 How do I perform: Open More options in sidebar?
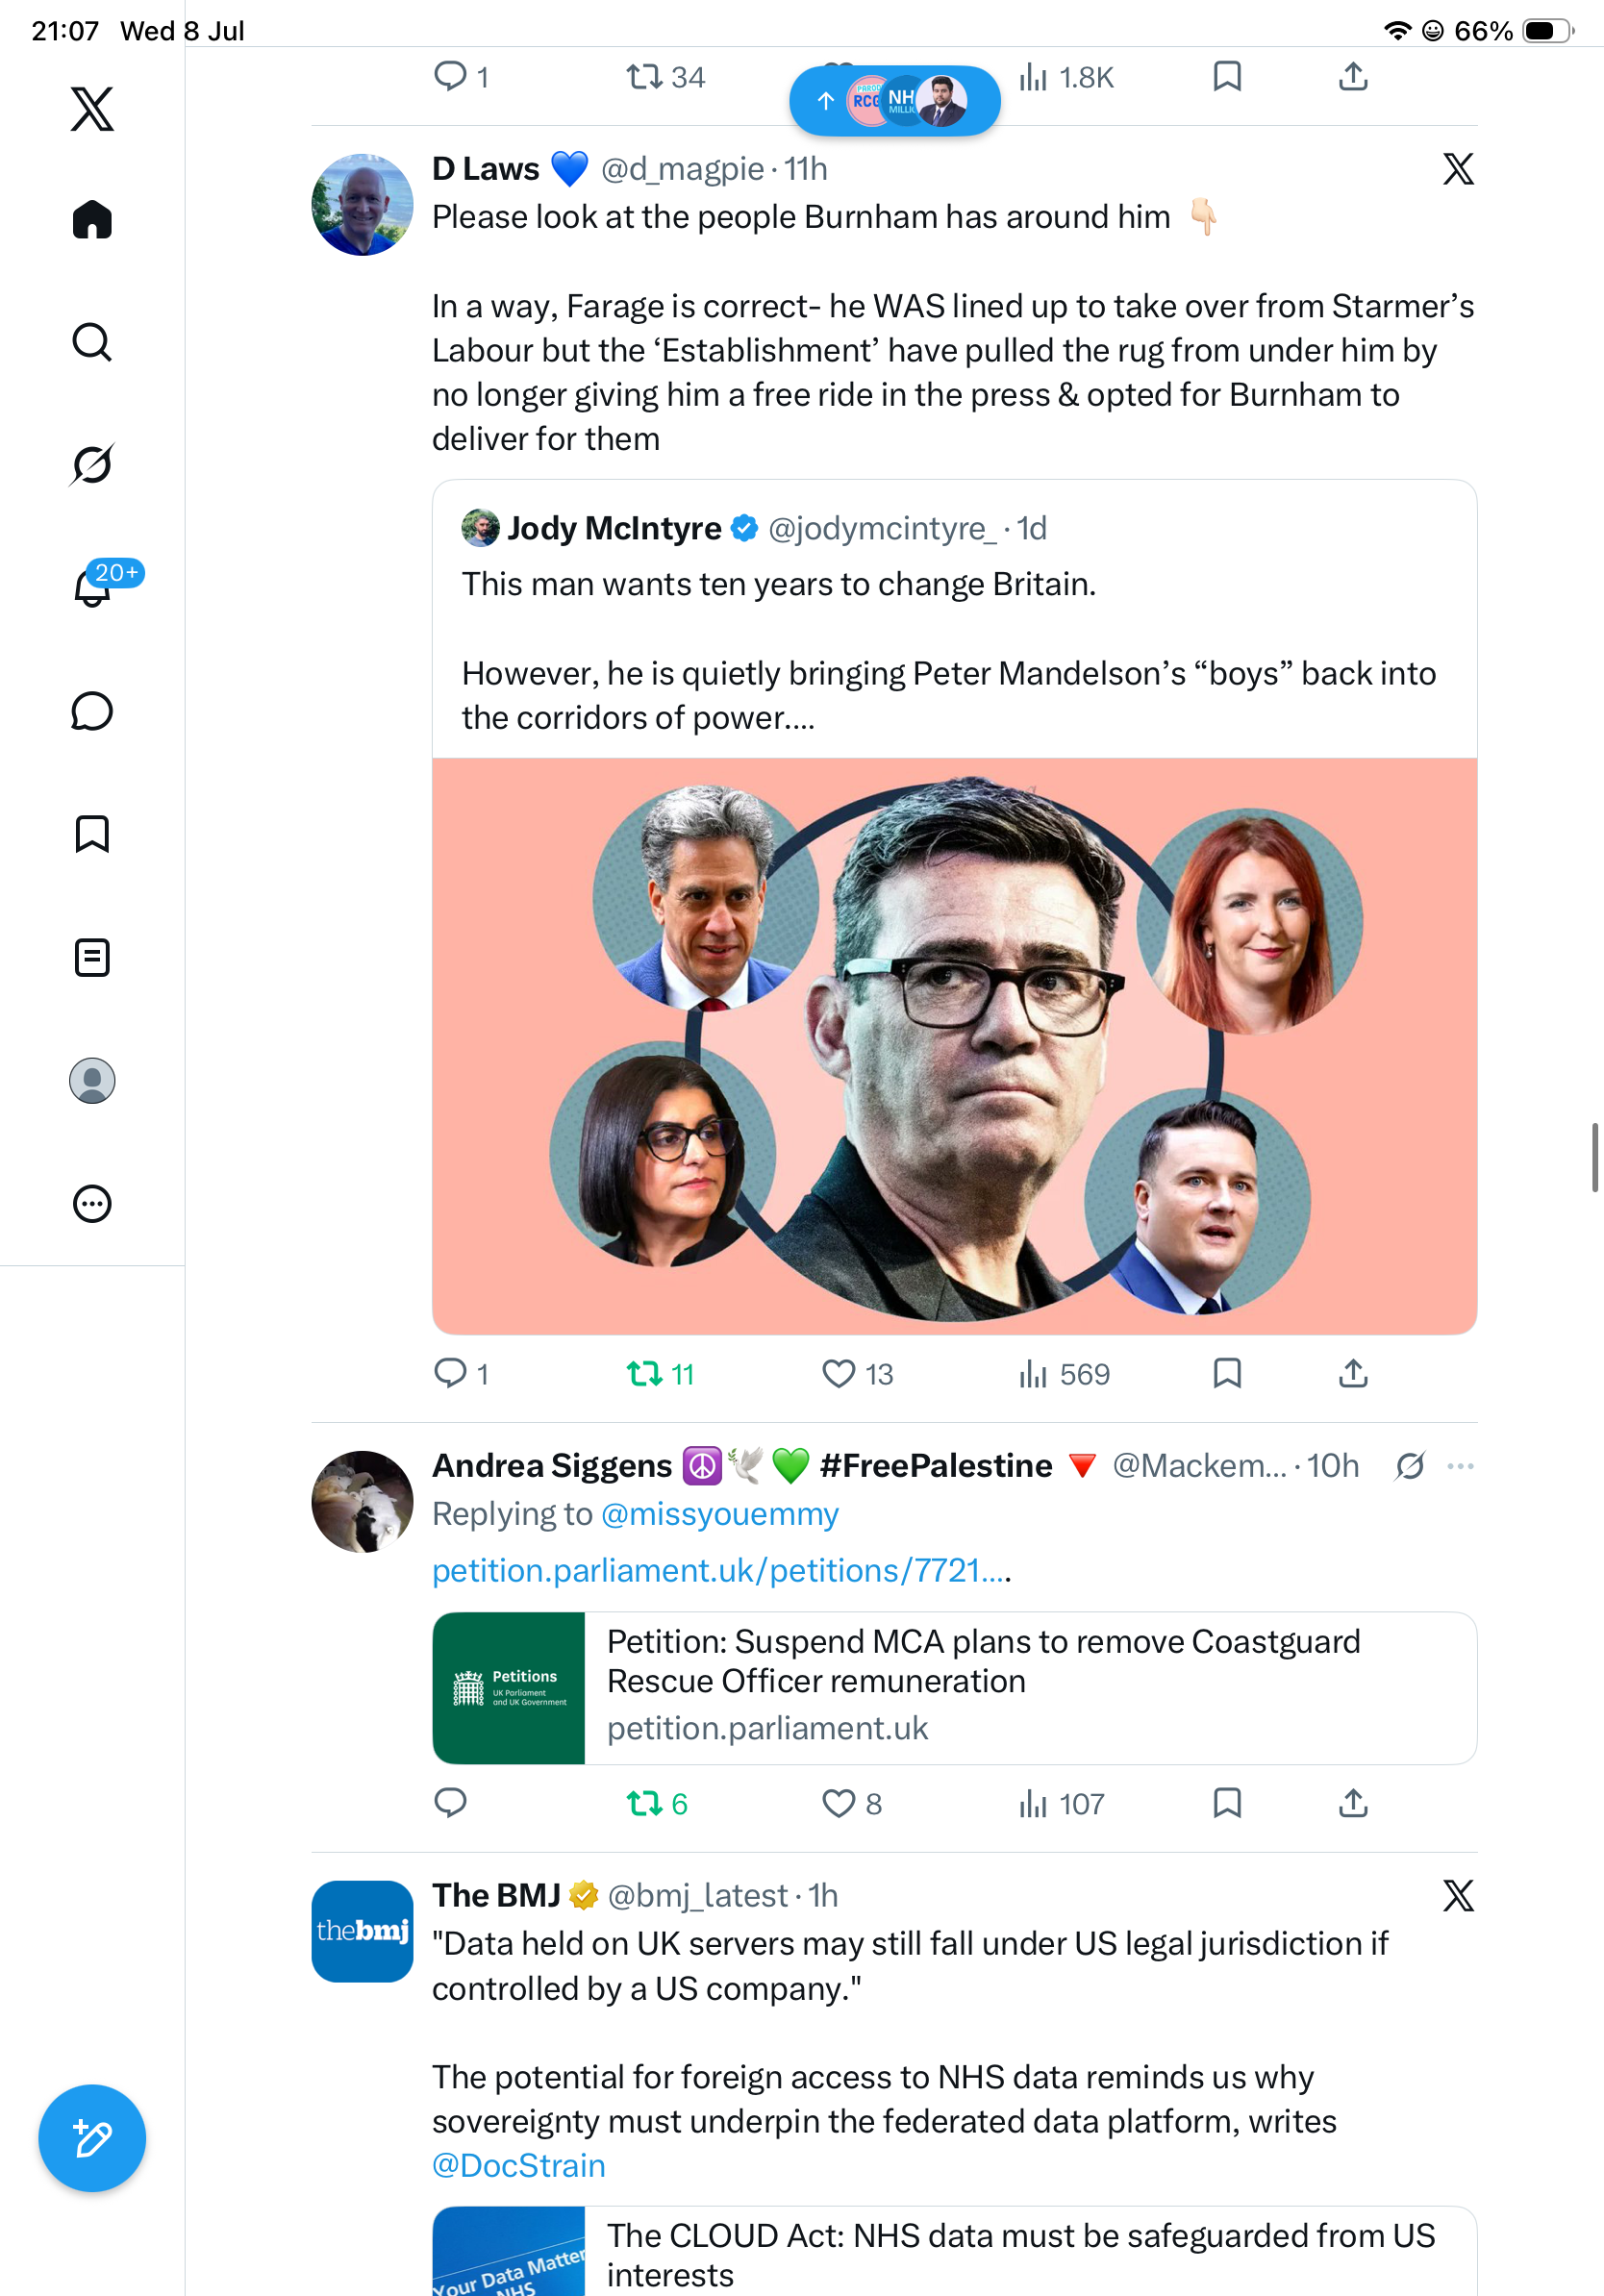[92, 1203]
